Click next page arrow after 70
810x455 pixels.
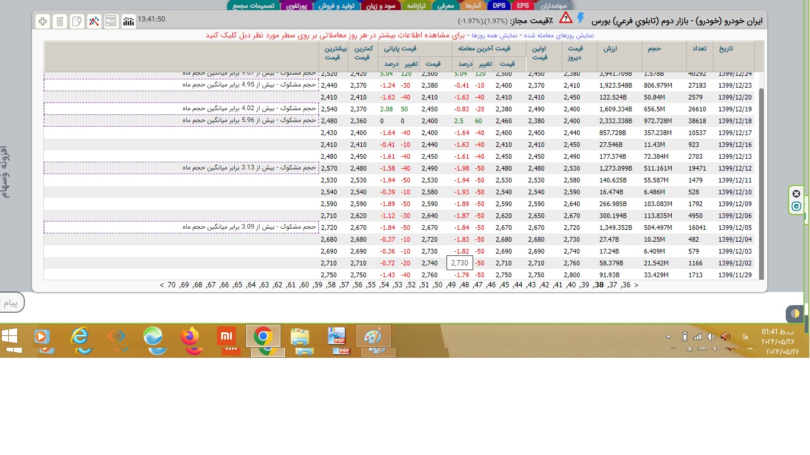[162, 285]
